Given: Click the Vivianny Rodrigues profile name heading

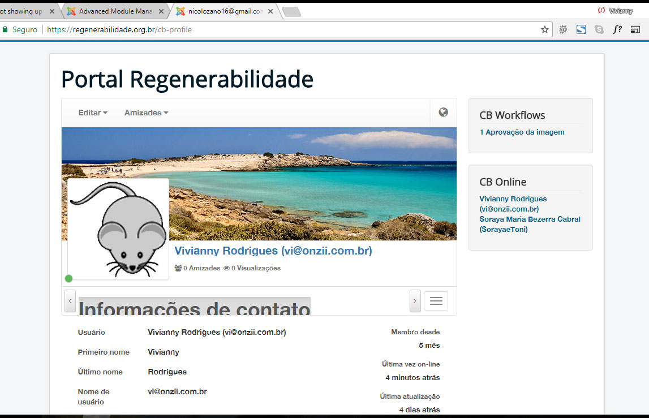Looking at the screenshot, I should click(273, 251).
